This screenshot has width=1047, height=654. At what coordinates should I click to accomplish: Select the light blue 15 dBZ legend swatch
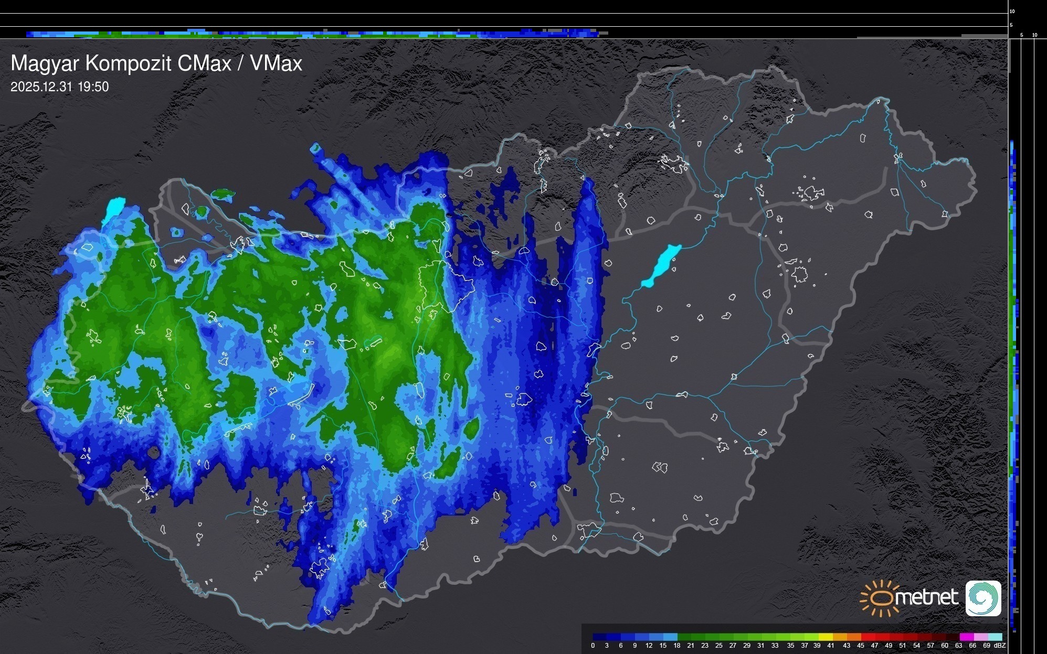(670, 637)
